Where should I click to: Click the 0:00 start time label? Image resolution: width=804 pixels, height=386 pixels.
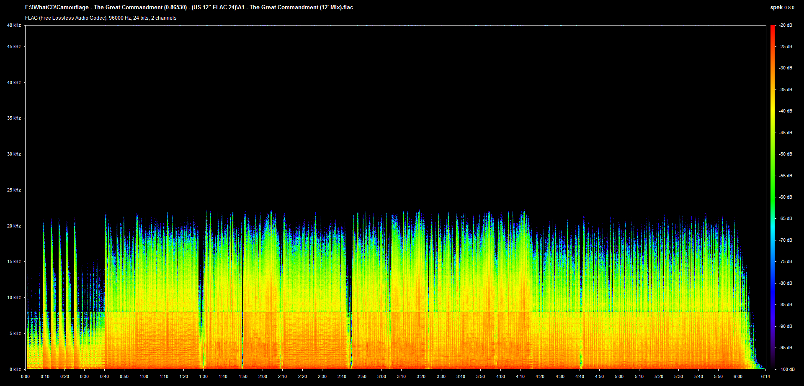click(26, 376)
